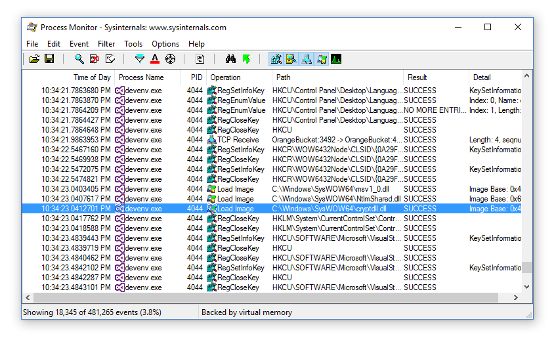The image size is (556, 338).
Task: Open the Filter menu
Action: tap(106, 44)
